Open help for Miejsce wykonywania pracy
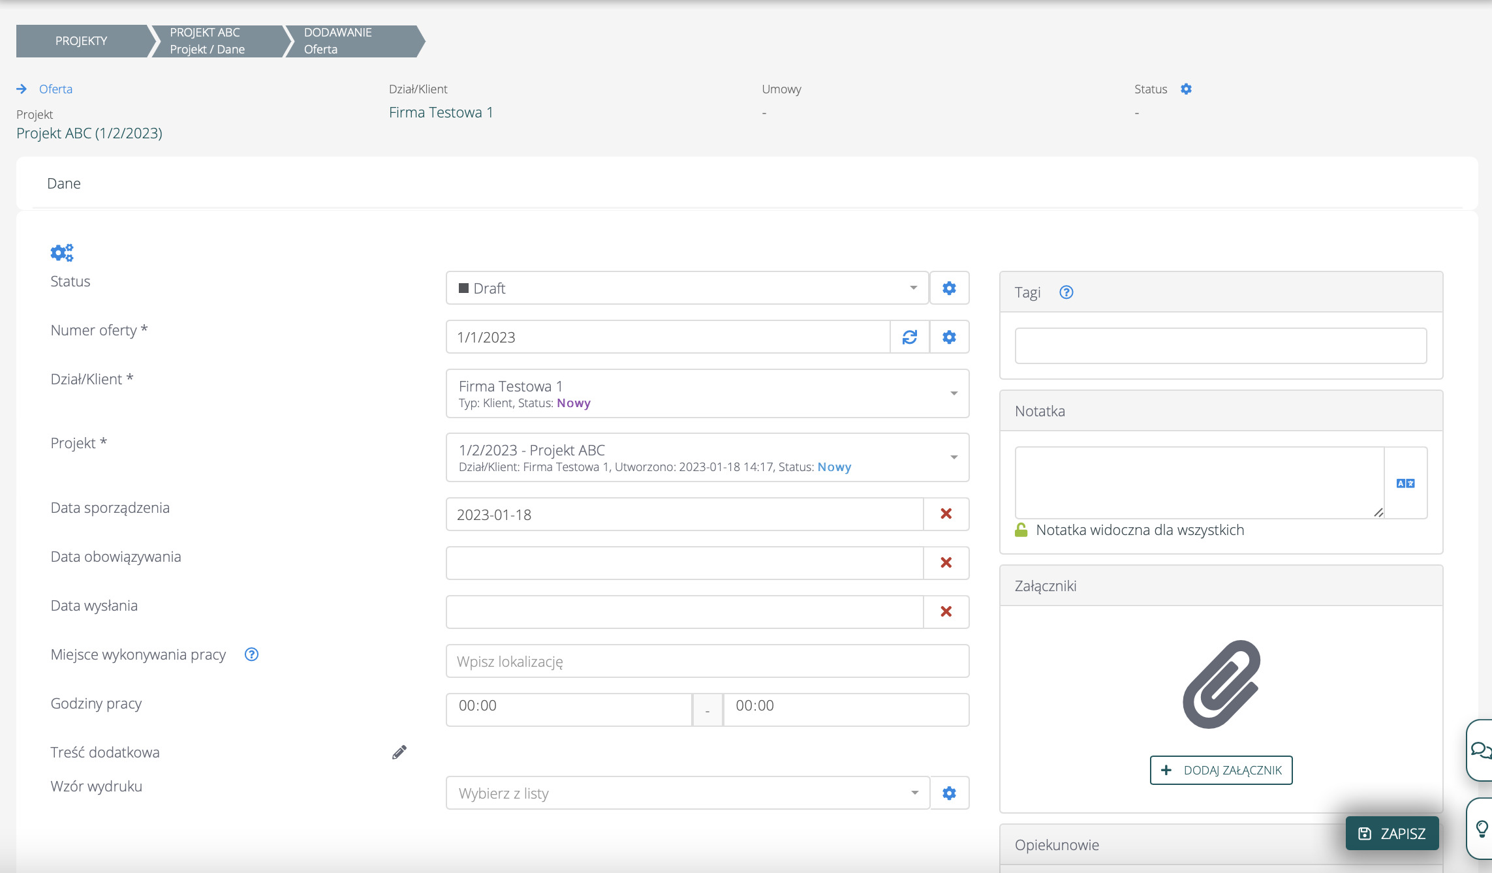This screenshot has width=1492, height=873. [251, 654]
